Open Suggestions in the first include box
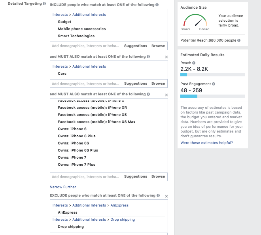The width and height of the screenshot is (261, 235). click(x=136, y=46)
